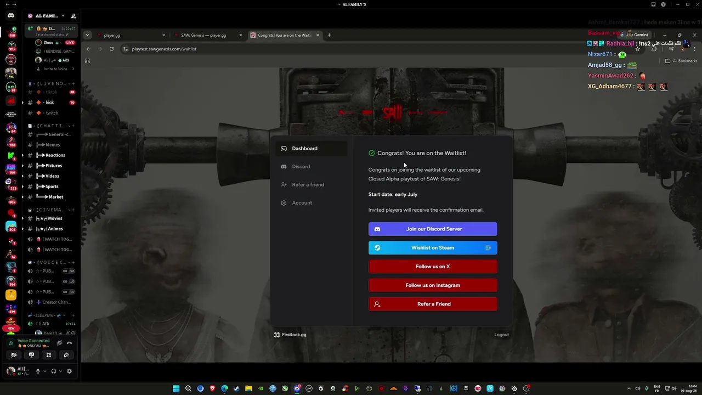Open the soundboard in Discord voice panel
The height and width of the screenshot is (395, 702).
pos(66,355)
